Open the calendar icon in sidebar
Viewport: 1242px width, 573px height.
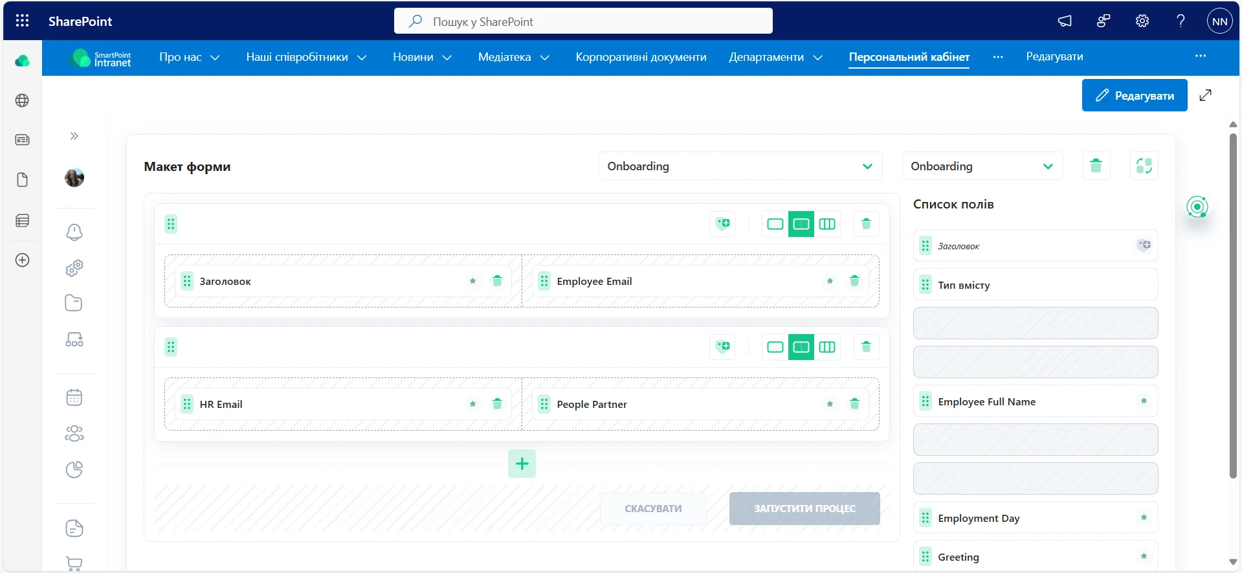click(x=74, y=398)
